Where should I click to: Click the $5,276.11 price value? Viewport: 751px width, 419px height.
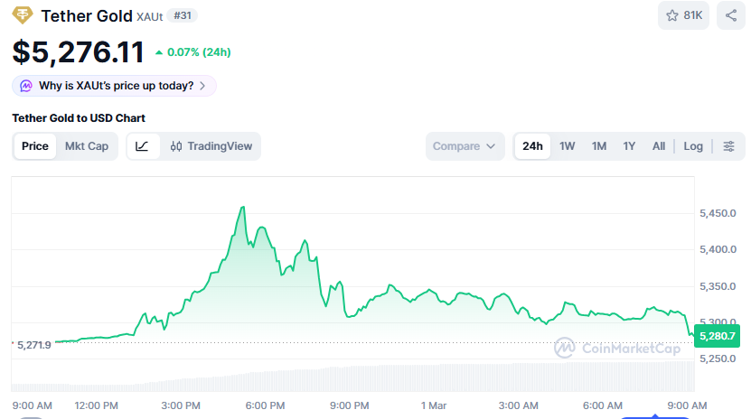(78, 52)
